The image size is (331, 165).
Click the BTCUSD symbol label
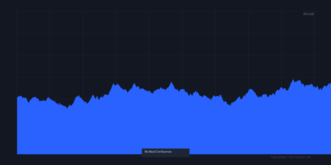pyautogui.click(x=309, y=14)
